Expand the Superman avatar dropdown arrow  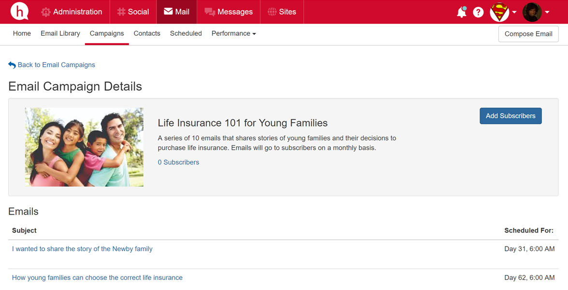click(514, 12)
